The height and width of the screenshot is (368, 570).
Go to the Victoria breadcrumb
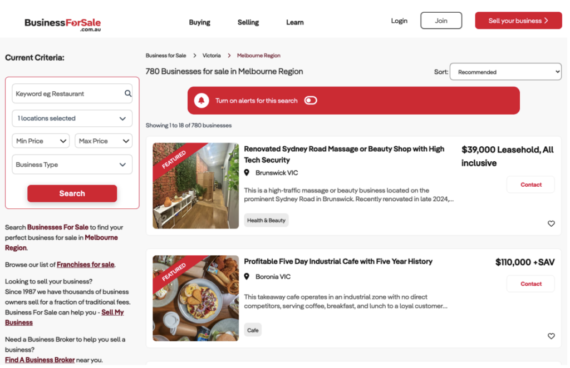coord(212,56)
